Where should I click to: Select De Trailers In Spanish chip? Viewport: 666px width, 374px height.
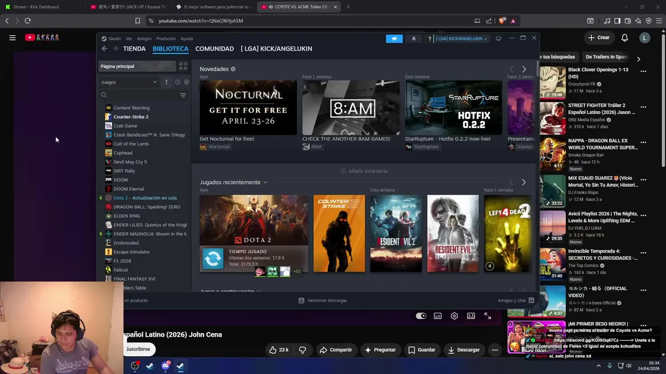point(607,57)
